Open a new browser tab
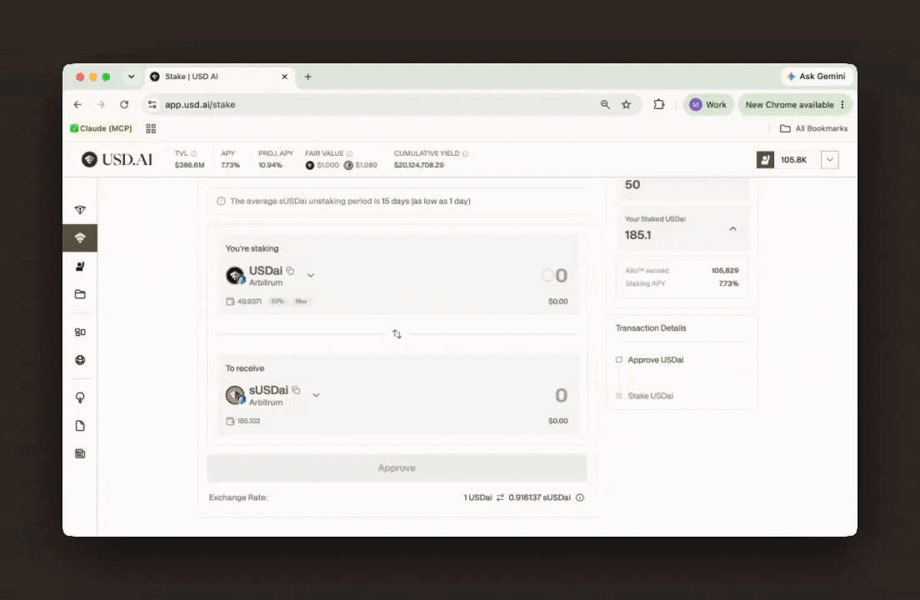The width and height of the screenshot is (920, 600). click(x=308, y=77)
